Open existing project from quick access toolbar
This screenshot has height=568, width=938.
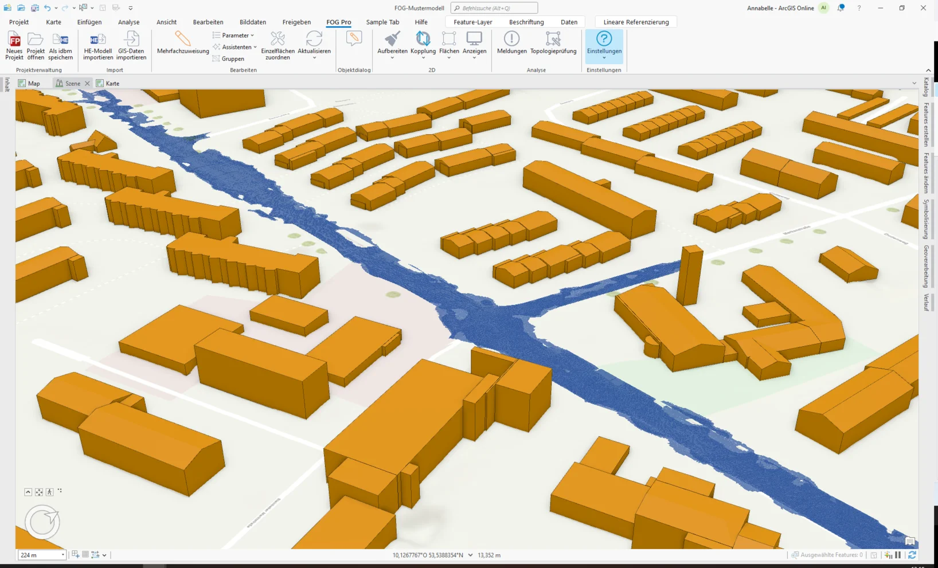(x=21, y=8)
